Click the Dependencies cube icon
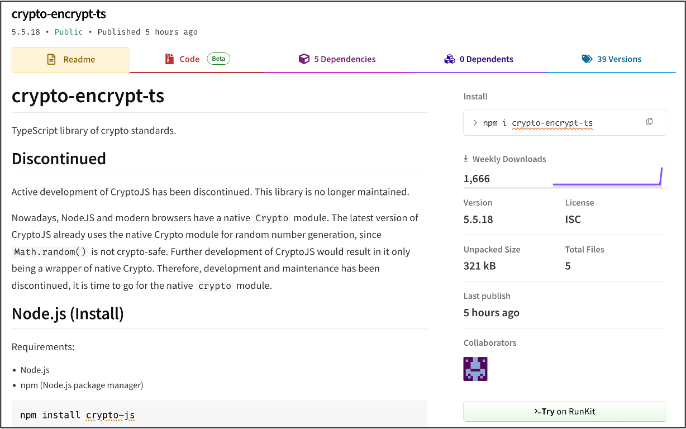 304,59
